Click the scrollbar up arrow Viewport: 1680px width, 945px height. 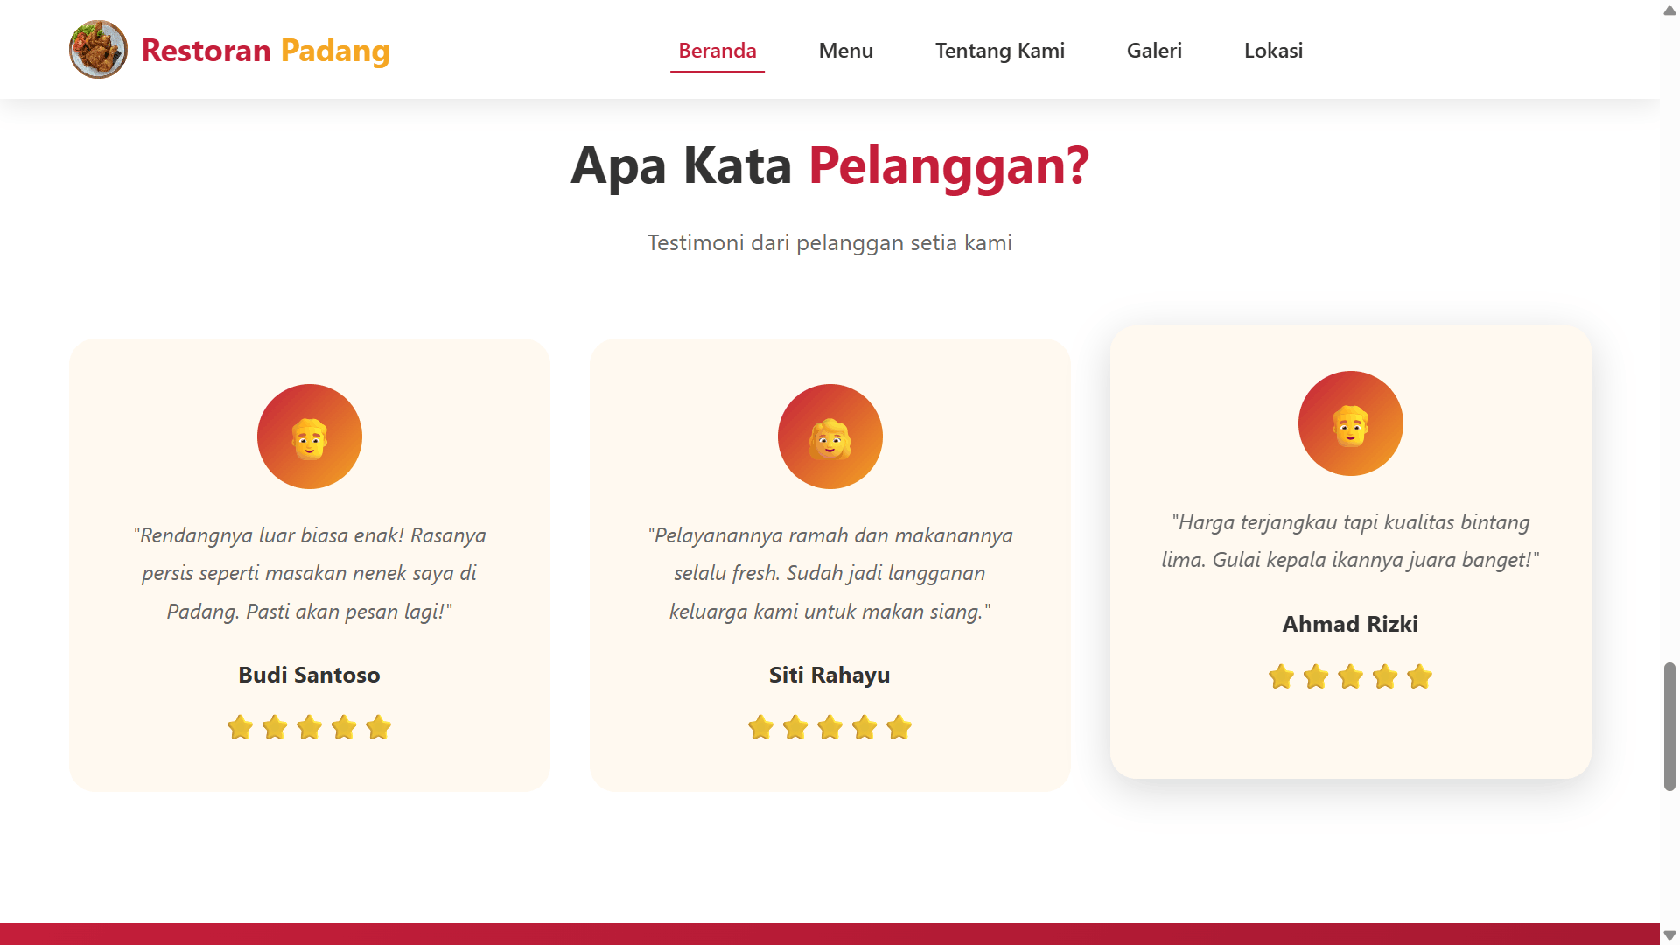(1669, 10)
